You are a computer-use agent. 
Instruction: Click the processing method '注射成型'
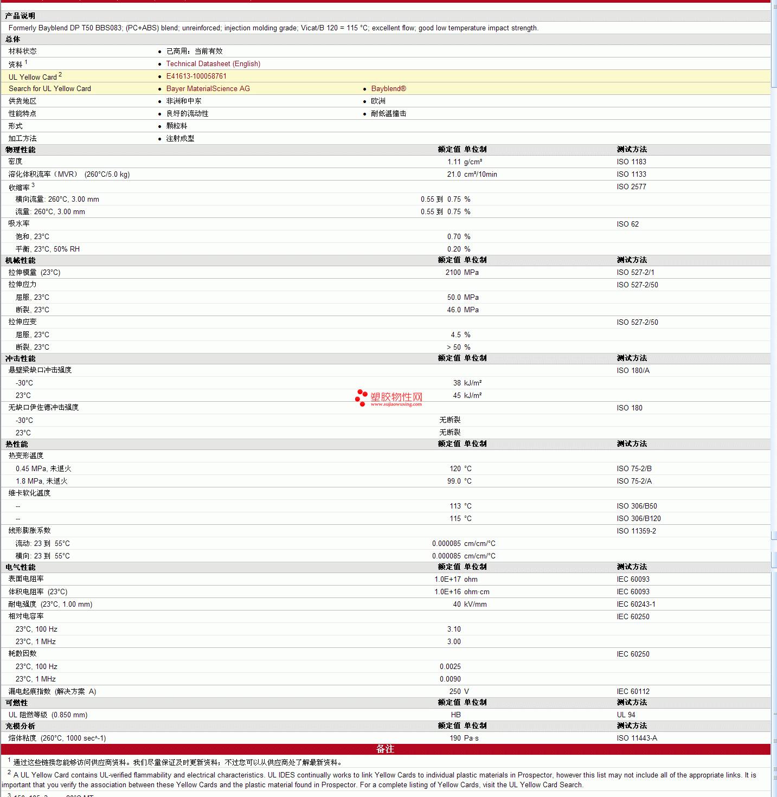click(x=180, y=139)
